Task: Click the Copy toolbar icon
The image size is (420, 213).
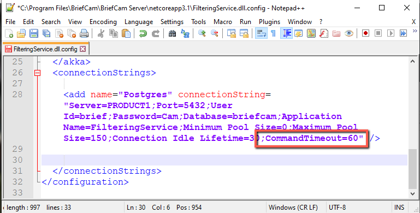Action: [114, 33]
